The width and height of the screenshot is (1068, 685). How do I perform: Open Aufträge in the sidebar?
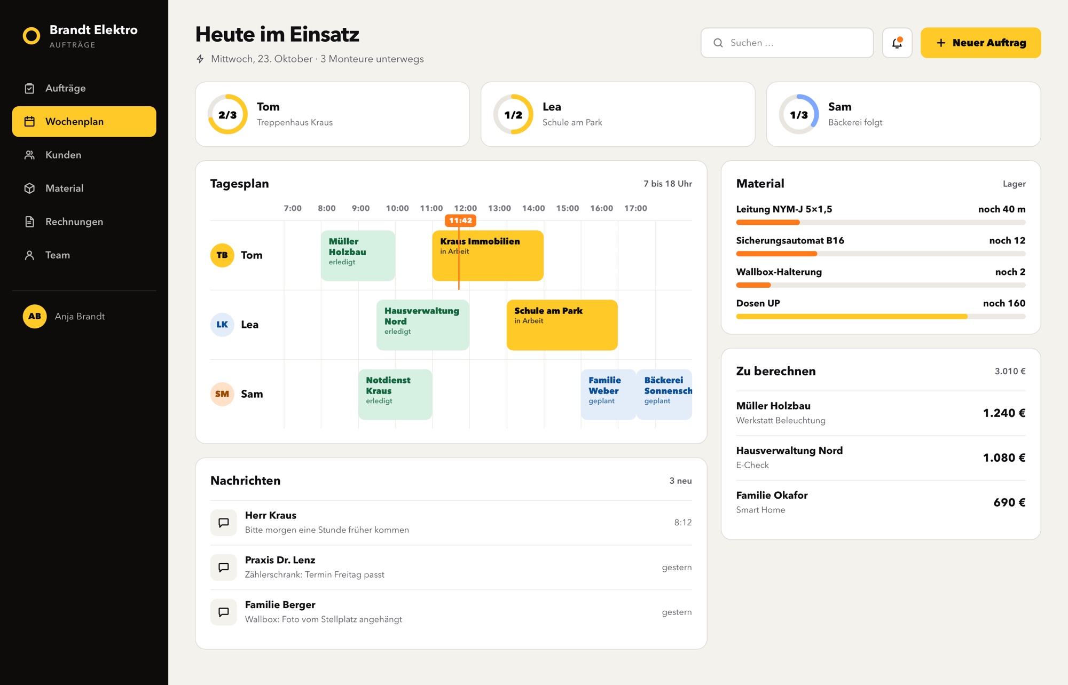point(84,88)
